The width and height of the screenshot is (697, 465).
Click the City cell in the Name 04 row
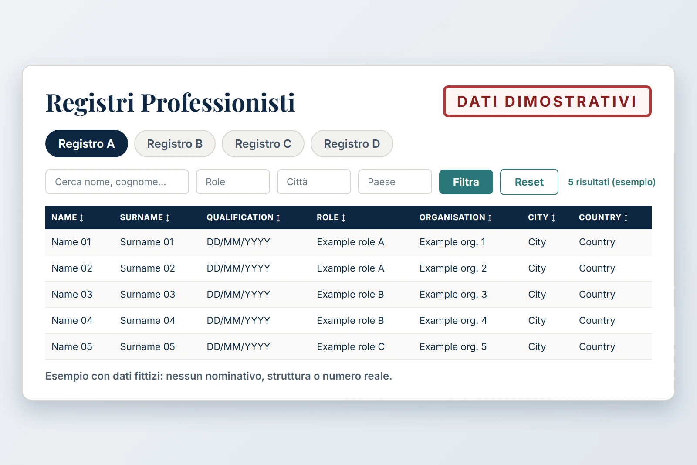coord(537,321)
